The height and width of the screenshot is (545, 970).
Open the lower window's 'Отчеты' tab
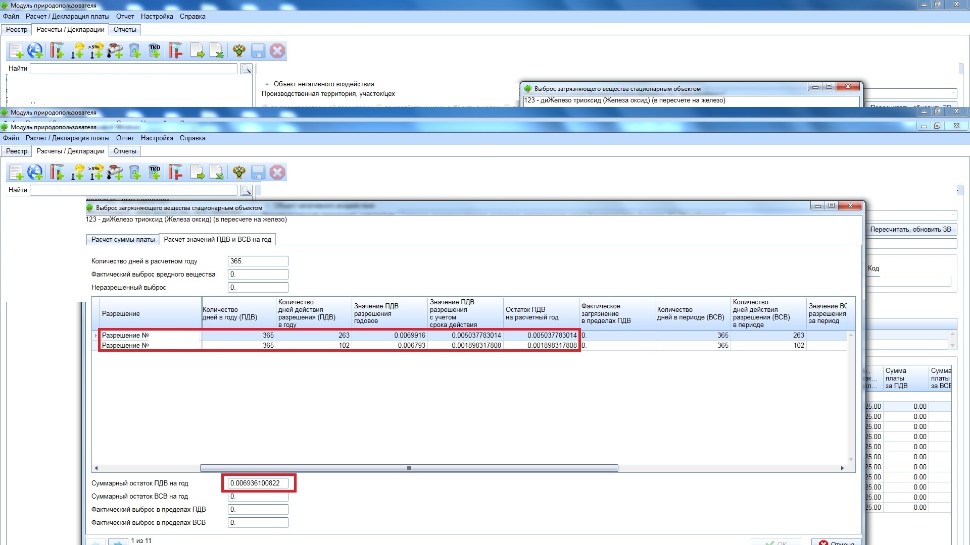point(125,151)
